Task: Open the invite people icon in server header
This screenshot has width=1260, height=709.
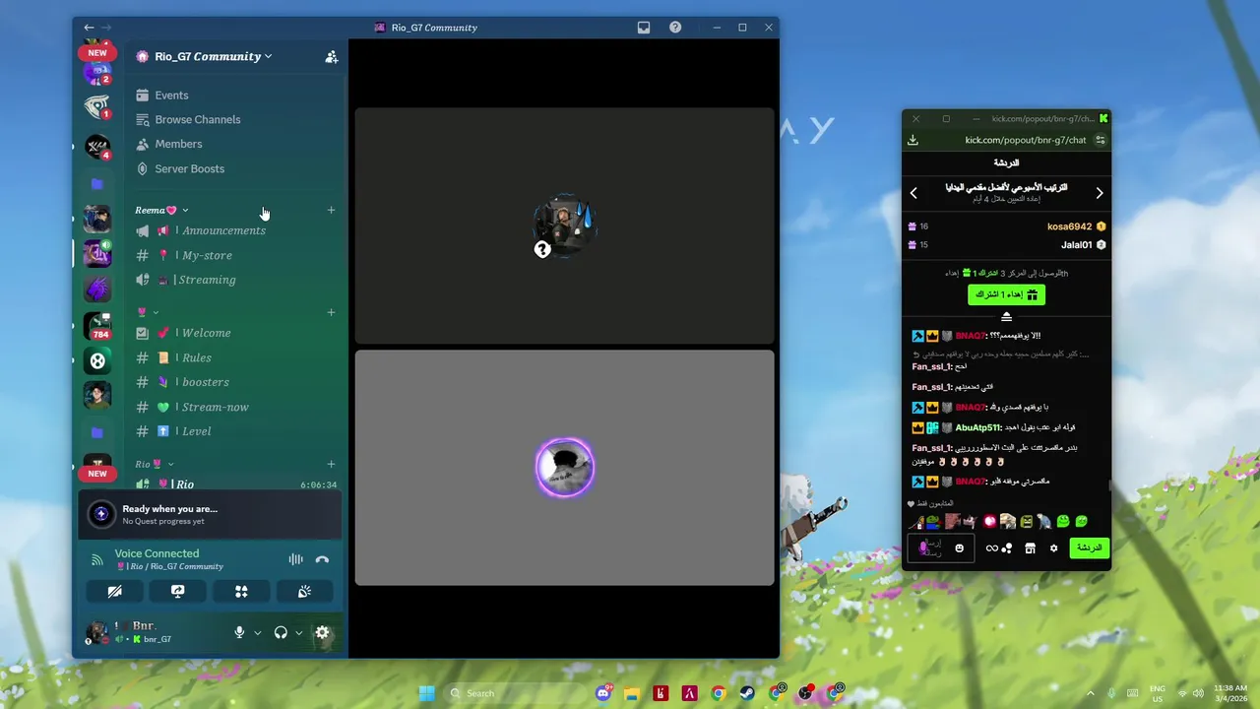Action: [332, 57]
